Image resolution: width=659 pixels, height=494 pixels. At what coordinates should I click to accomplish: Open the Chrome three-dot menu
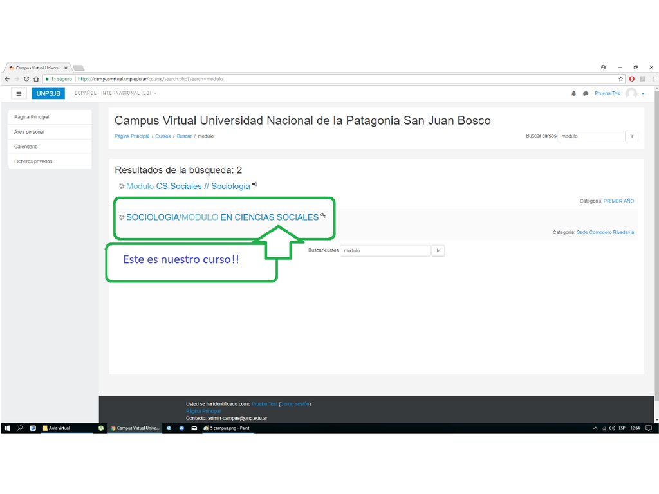(x=654, y=79)
